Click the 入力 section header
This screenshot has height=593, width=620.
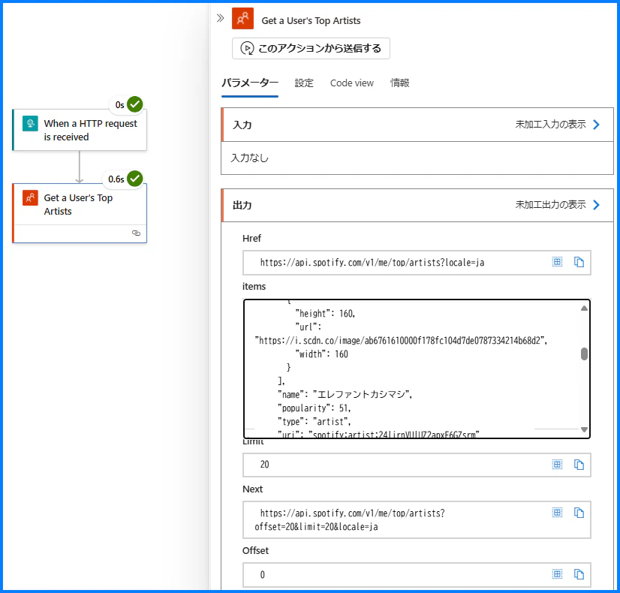coord(417,125)
